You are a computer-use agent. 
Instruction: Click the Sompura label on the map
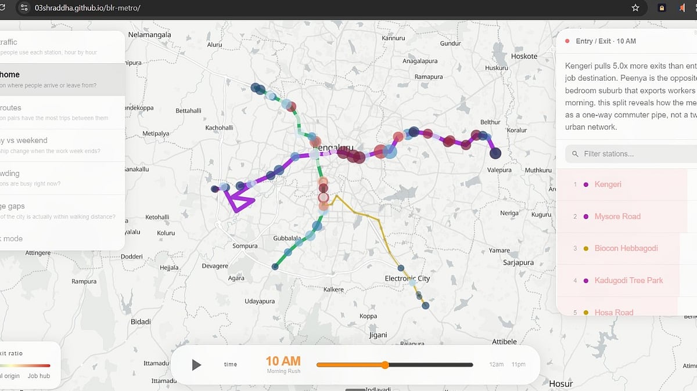tap(245, 246)
